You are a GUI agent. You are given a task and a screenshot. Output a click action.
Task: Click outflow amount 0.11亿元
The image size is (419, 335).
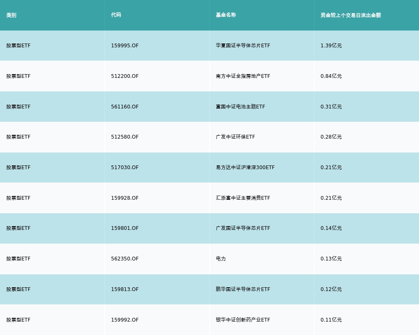(x=331, y=320)
